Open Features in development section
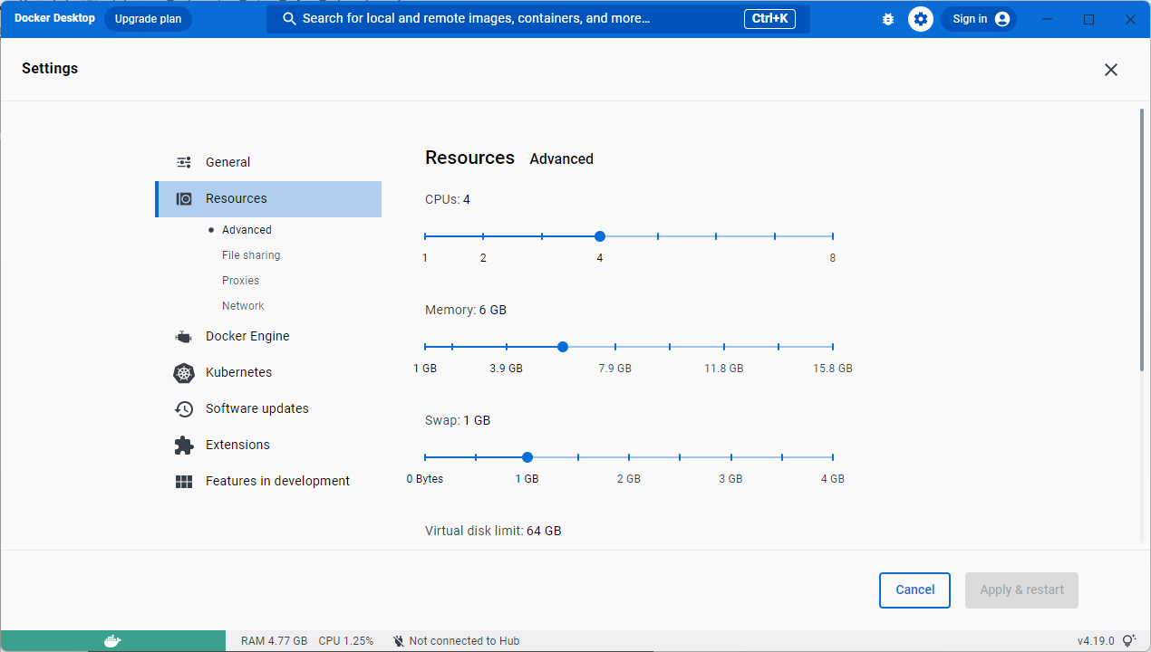 tap(277, 481)
